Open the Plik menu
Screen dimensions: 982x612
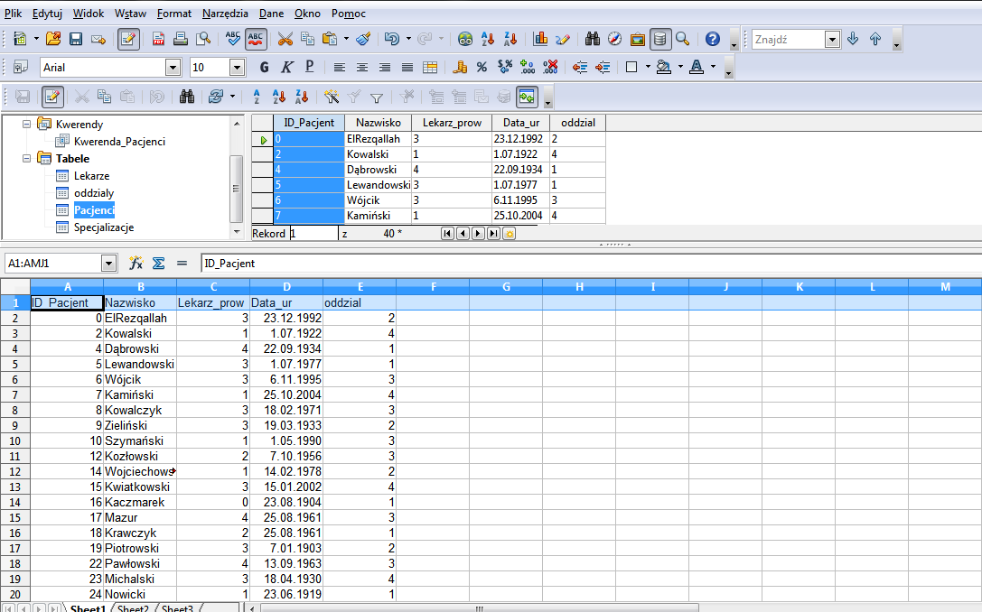pyautogui.click(x=14, y=14)
